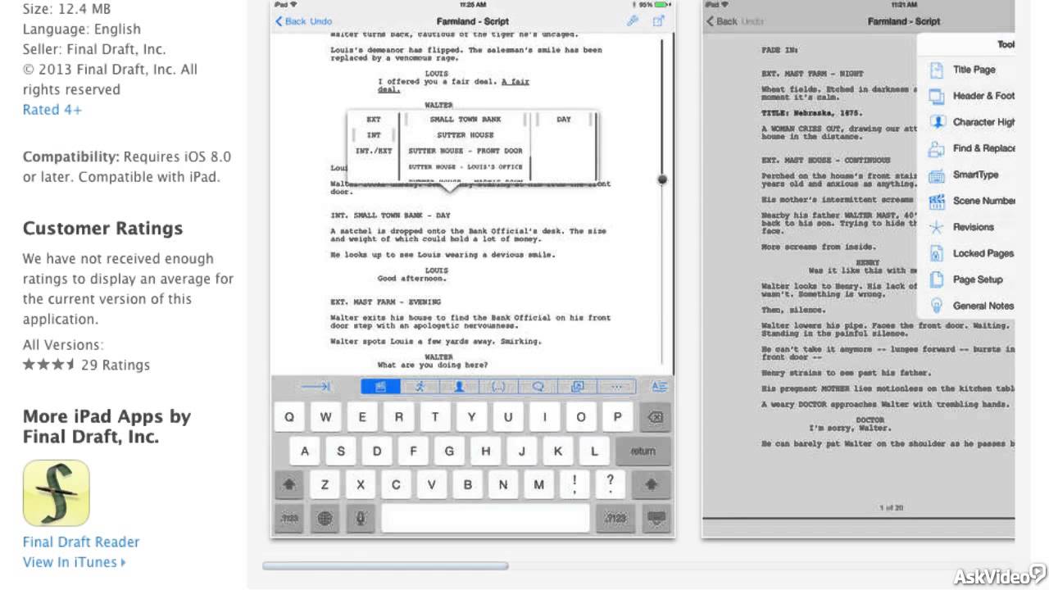Click the EXT. MAST FARM - EVENING heading

(385, 302)
